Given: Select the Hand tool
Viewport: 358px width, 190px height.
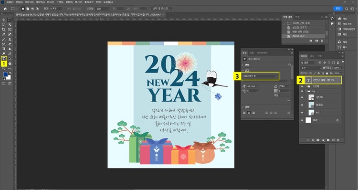Looking at the screenshot, I should (10, 63).
